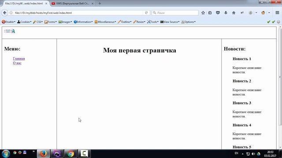Click the taskbar clock and date
The height and width of the screenshot is (158, 282).
270,154
